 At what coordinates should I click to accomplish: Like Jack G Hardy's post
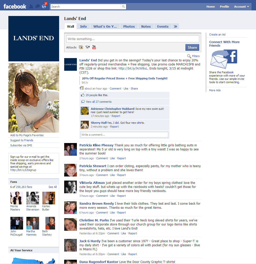click(x=124, y=254)
